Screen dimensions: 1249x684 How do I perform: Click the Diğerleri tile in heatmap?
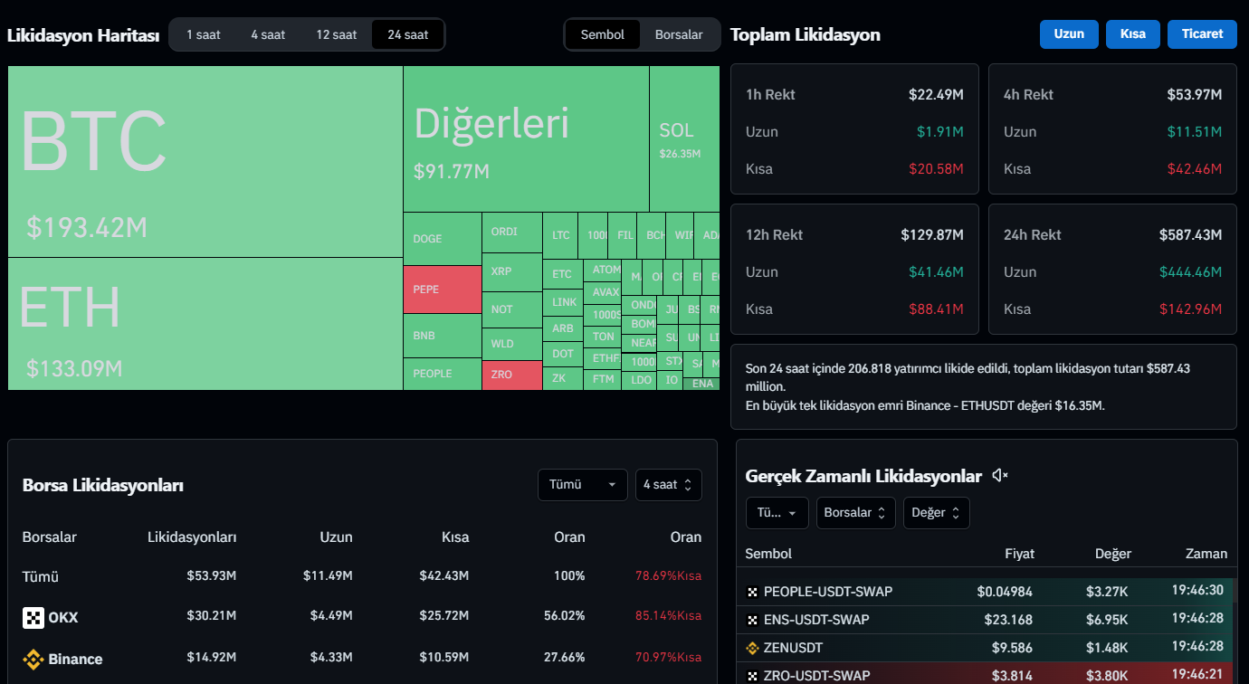[526, 138]
